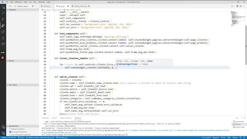The image size is (247, 139).
Task: Open run options dropdown beside editor play
Action: 234,6
